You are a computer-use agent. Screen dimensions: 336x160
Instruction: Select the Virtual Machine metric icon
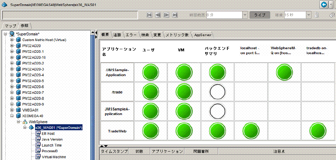click(x=38, y=157)
